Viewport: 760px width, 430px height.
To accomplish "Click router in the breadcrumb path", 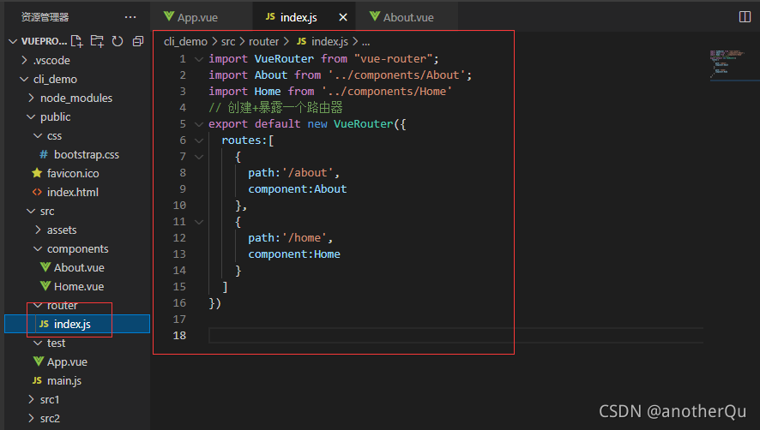I will click(263, 42).
